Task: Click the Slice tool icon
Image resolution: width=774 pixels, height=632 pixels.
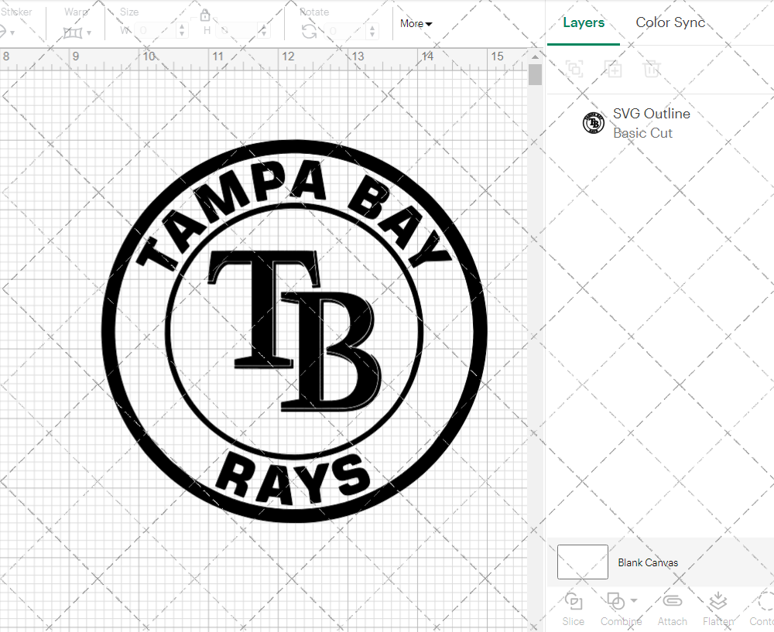Action: tap(574, 601)
